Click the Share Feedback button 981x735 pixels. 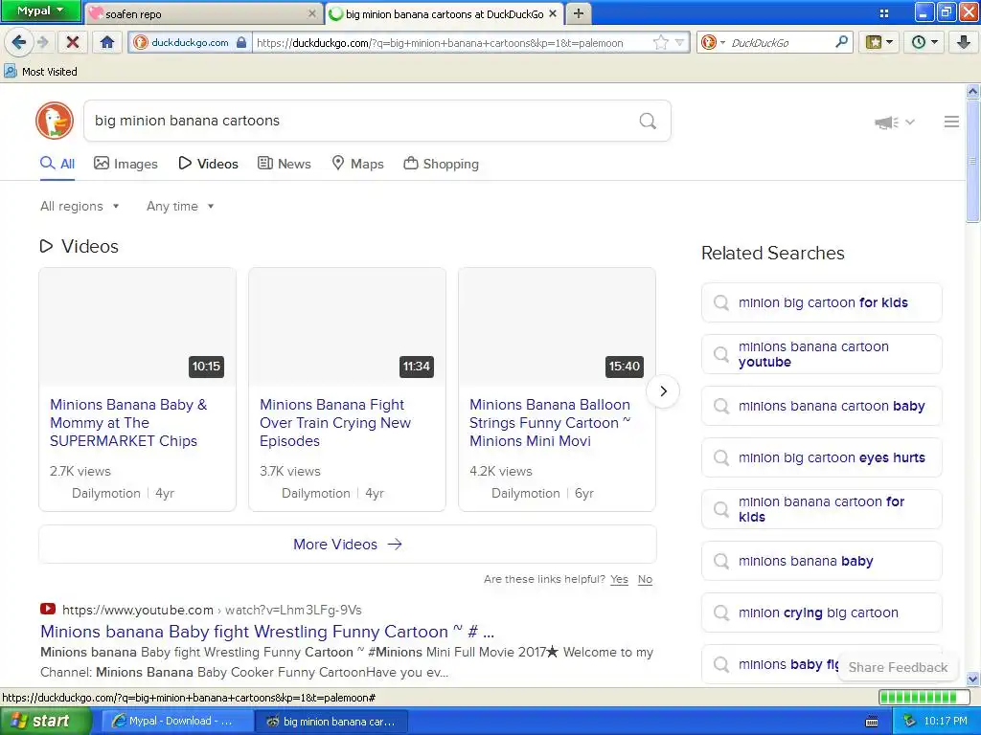tap(898, 667)
